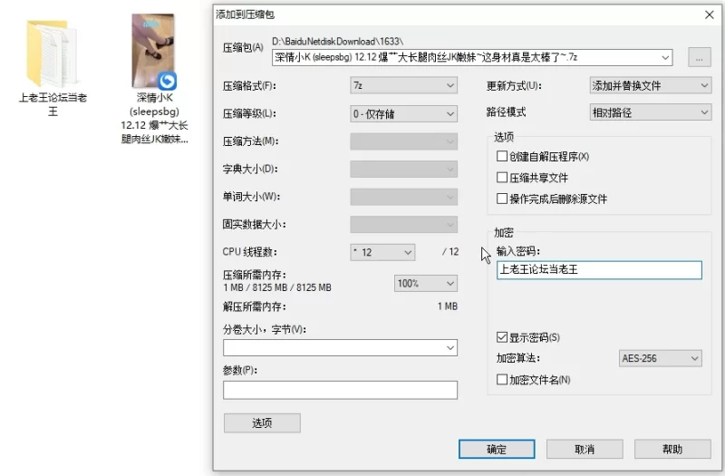Click into the 输入密码 password field

click(599, 269)
